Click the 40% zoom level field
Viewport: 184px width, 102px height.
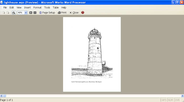(x=21, y=13)
